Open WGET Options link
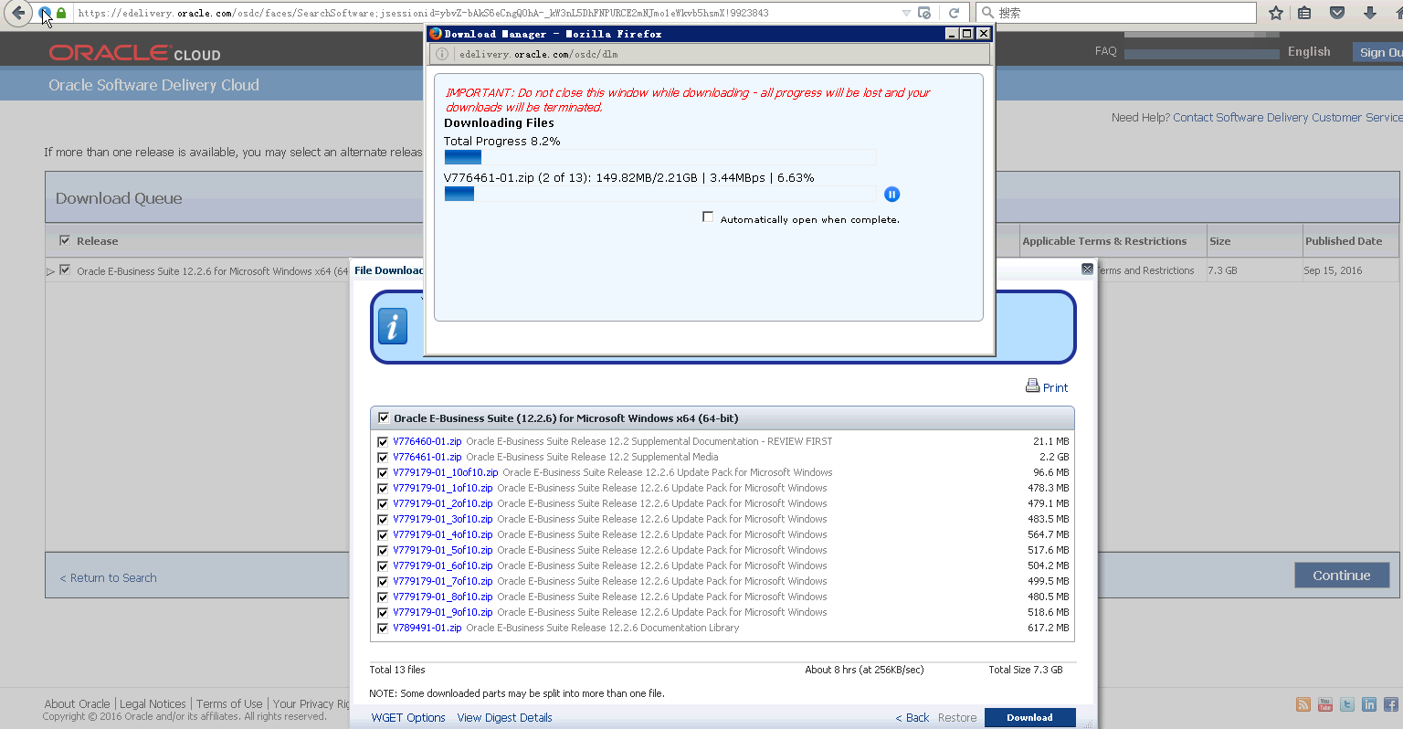Image resolution: width=1403 pixels, height=729 pixels. click(x=407, y=717)
